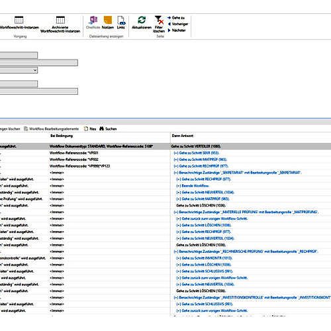Click the OneNote ribbon icon

coord(93,23)
